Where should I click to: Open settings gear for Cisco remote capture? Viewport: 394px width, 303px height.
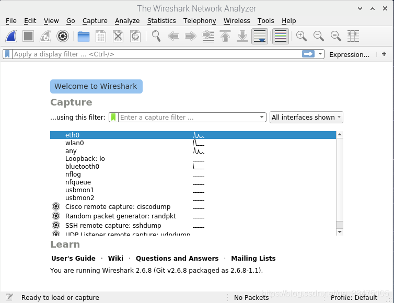coord(56,206)
